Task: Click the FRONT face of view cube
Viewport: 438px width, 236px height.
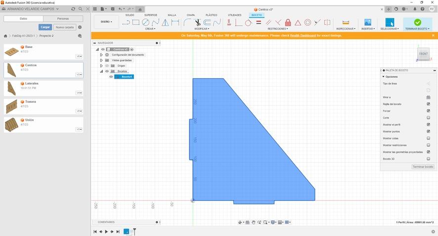Action: click(x=423, y=54)
